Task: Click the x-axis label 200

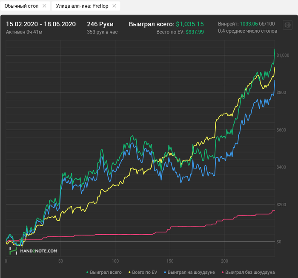Action: [224, 261]
